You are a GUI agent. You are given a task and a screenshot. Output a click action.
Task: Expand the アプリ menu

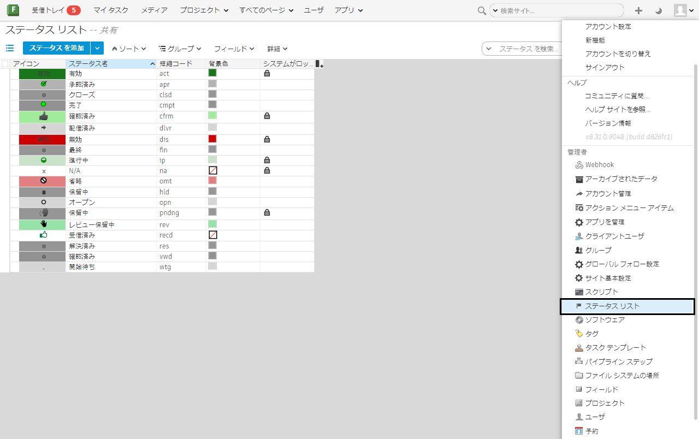(x=348, y=10)
